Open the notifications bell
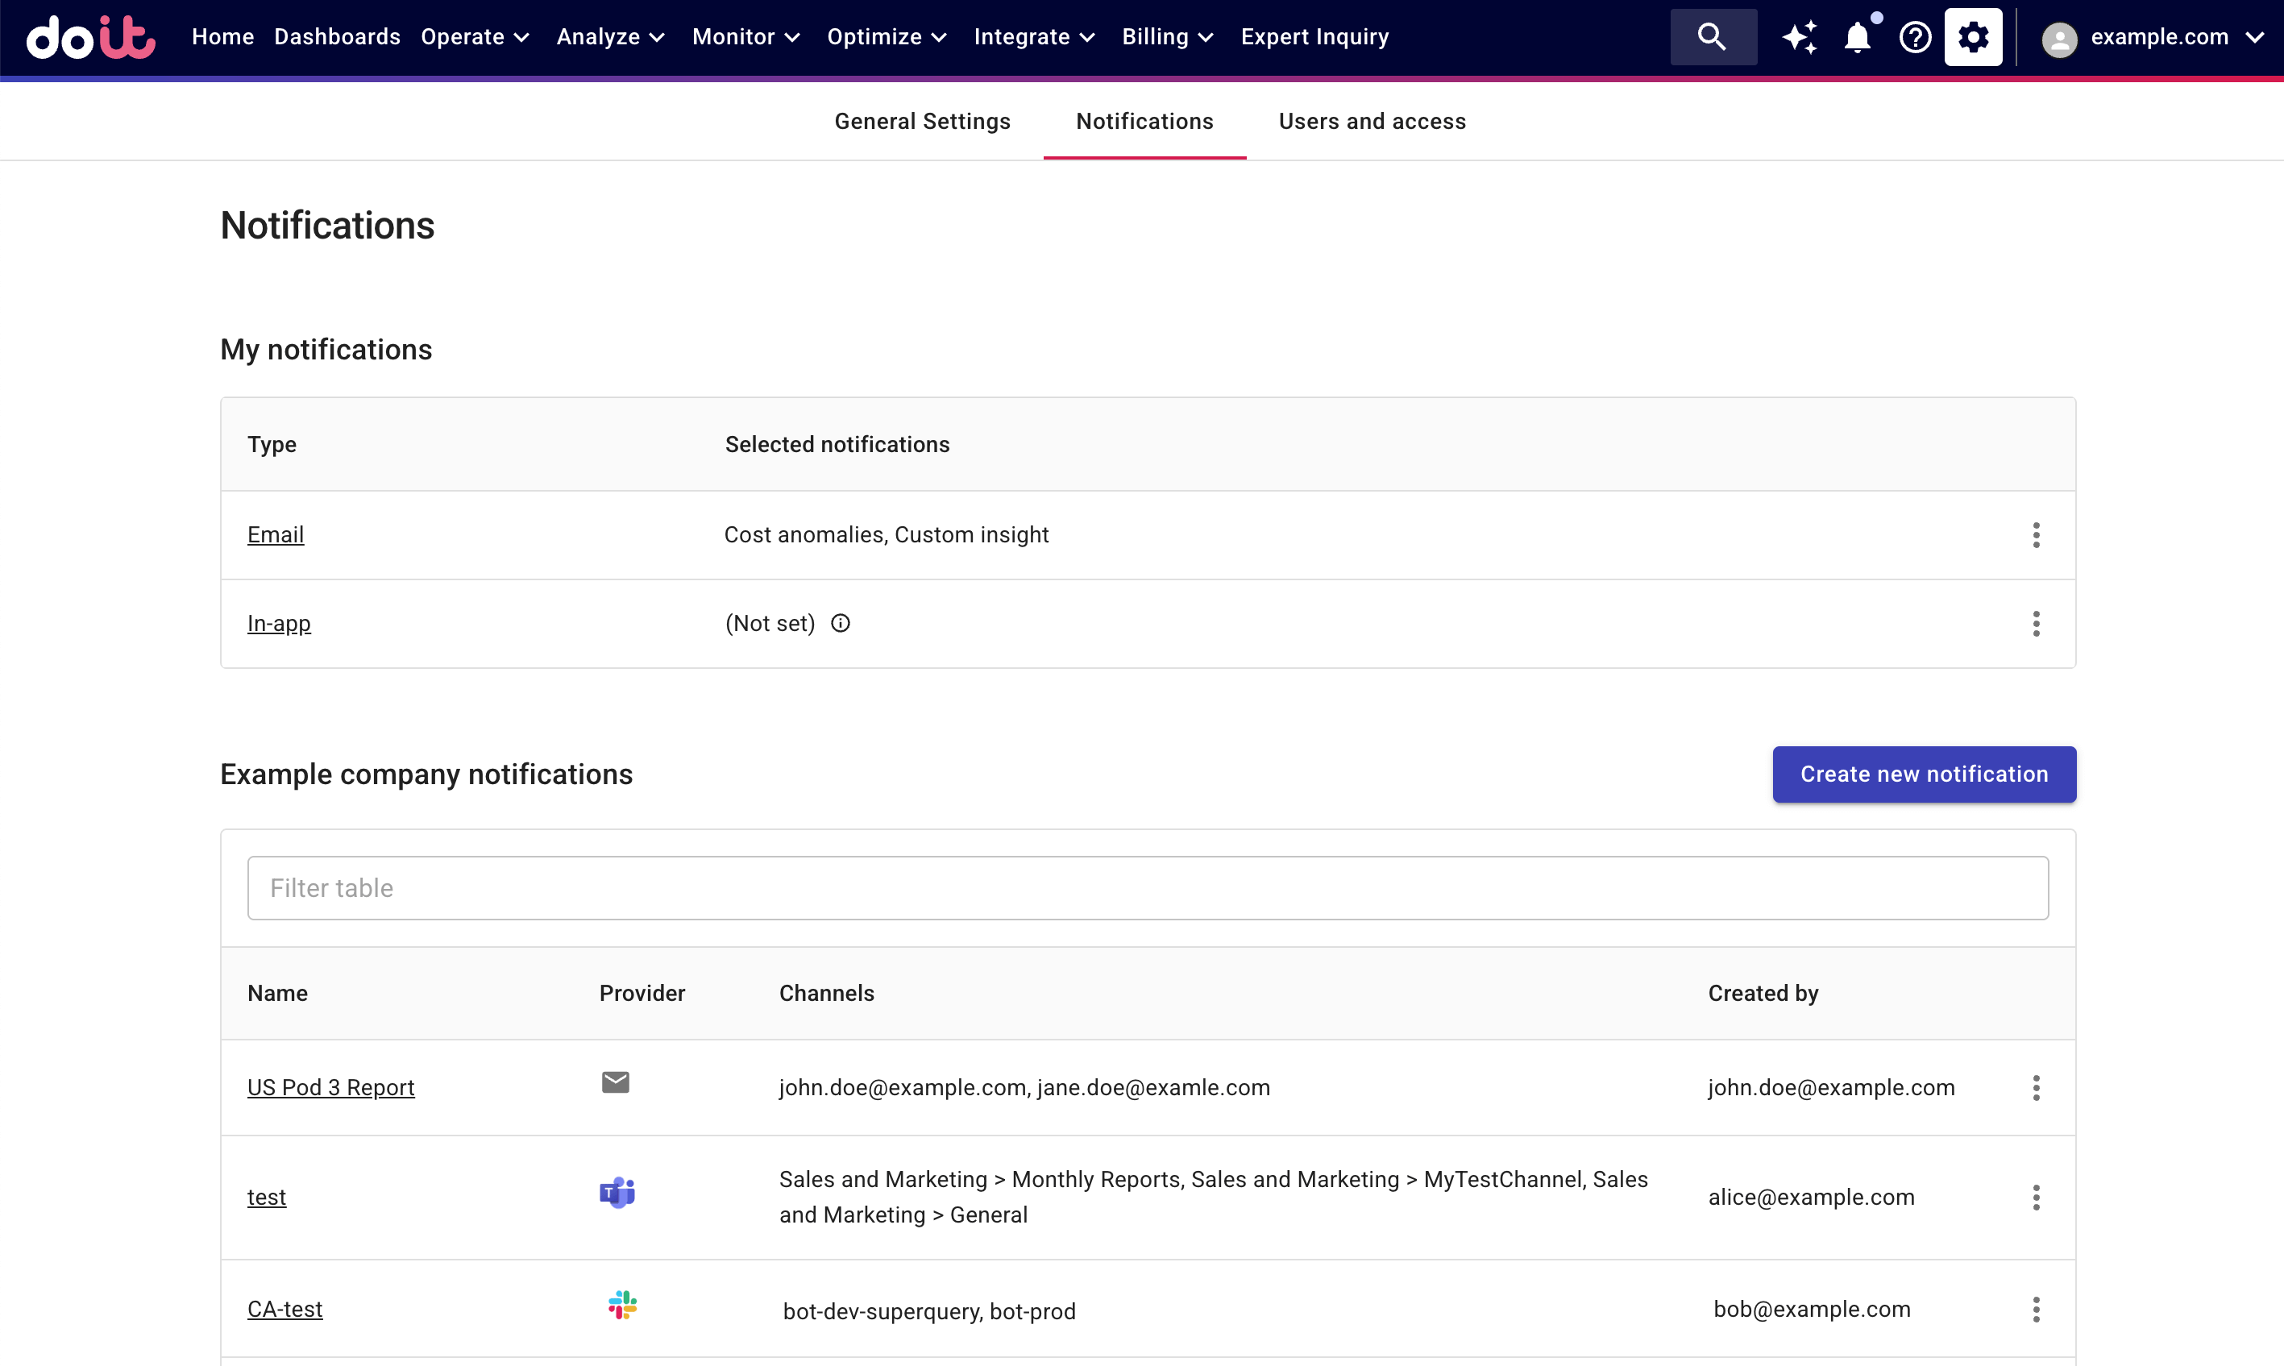 1858,37
